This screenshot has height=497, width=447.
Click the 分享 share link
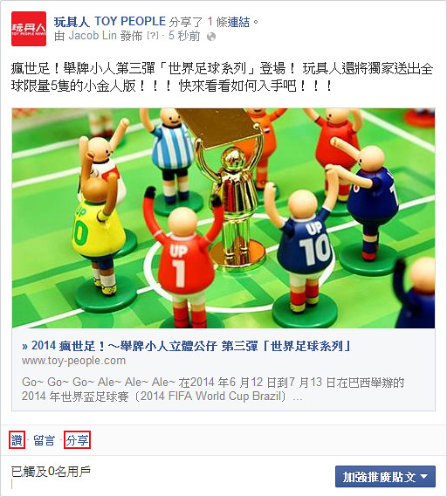[x=78, y=440]
